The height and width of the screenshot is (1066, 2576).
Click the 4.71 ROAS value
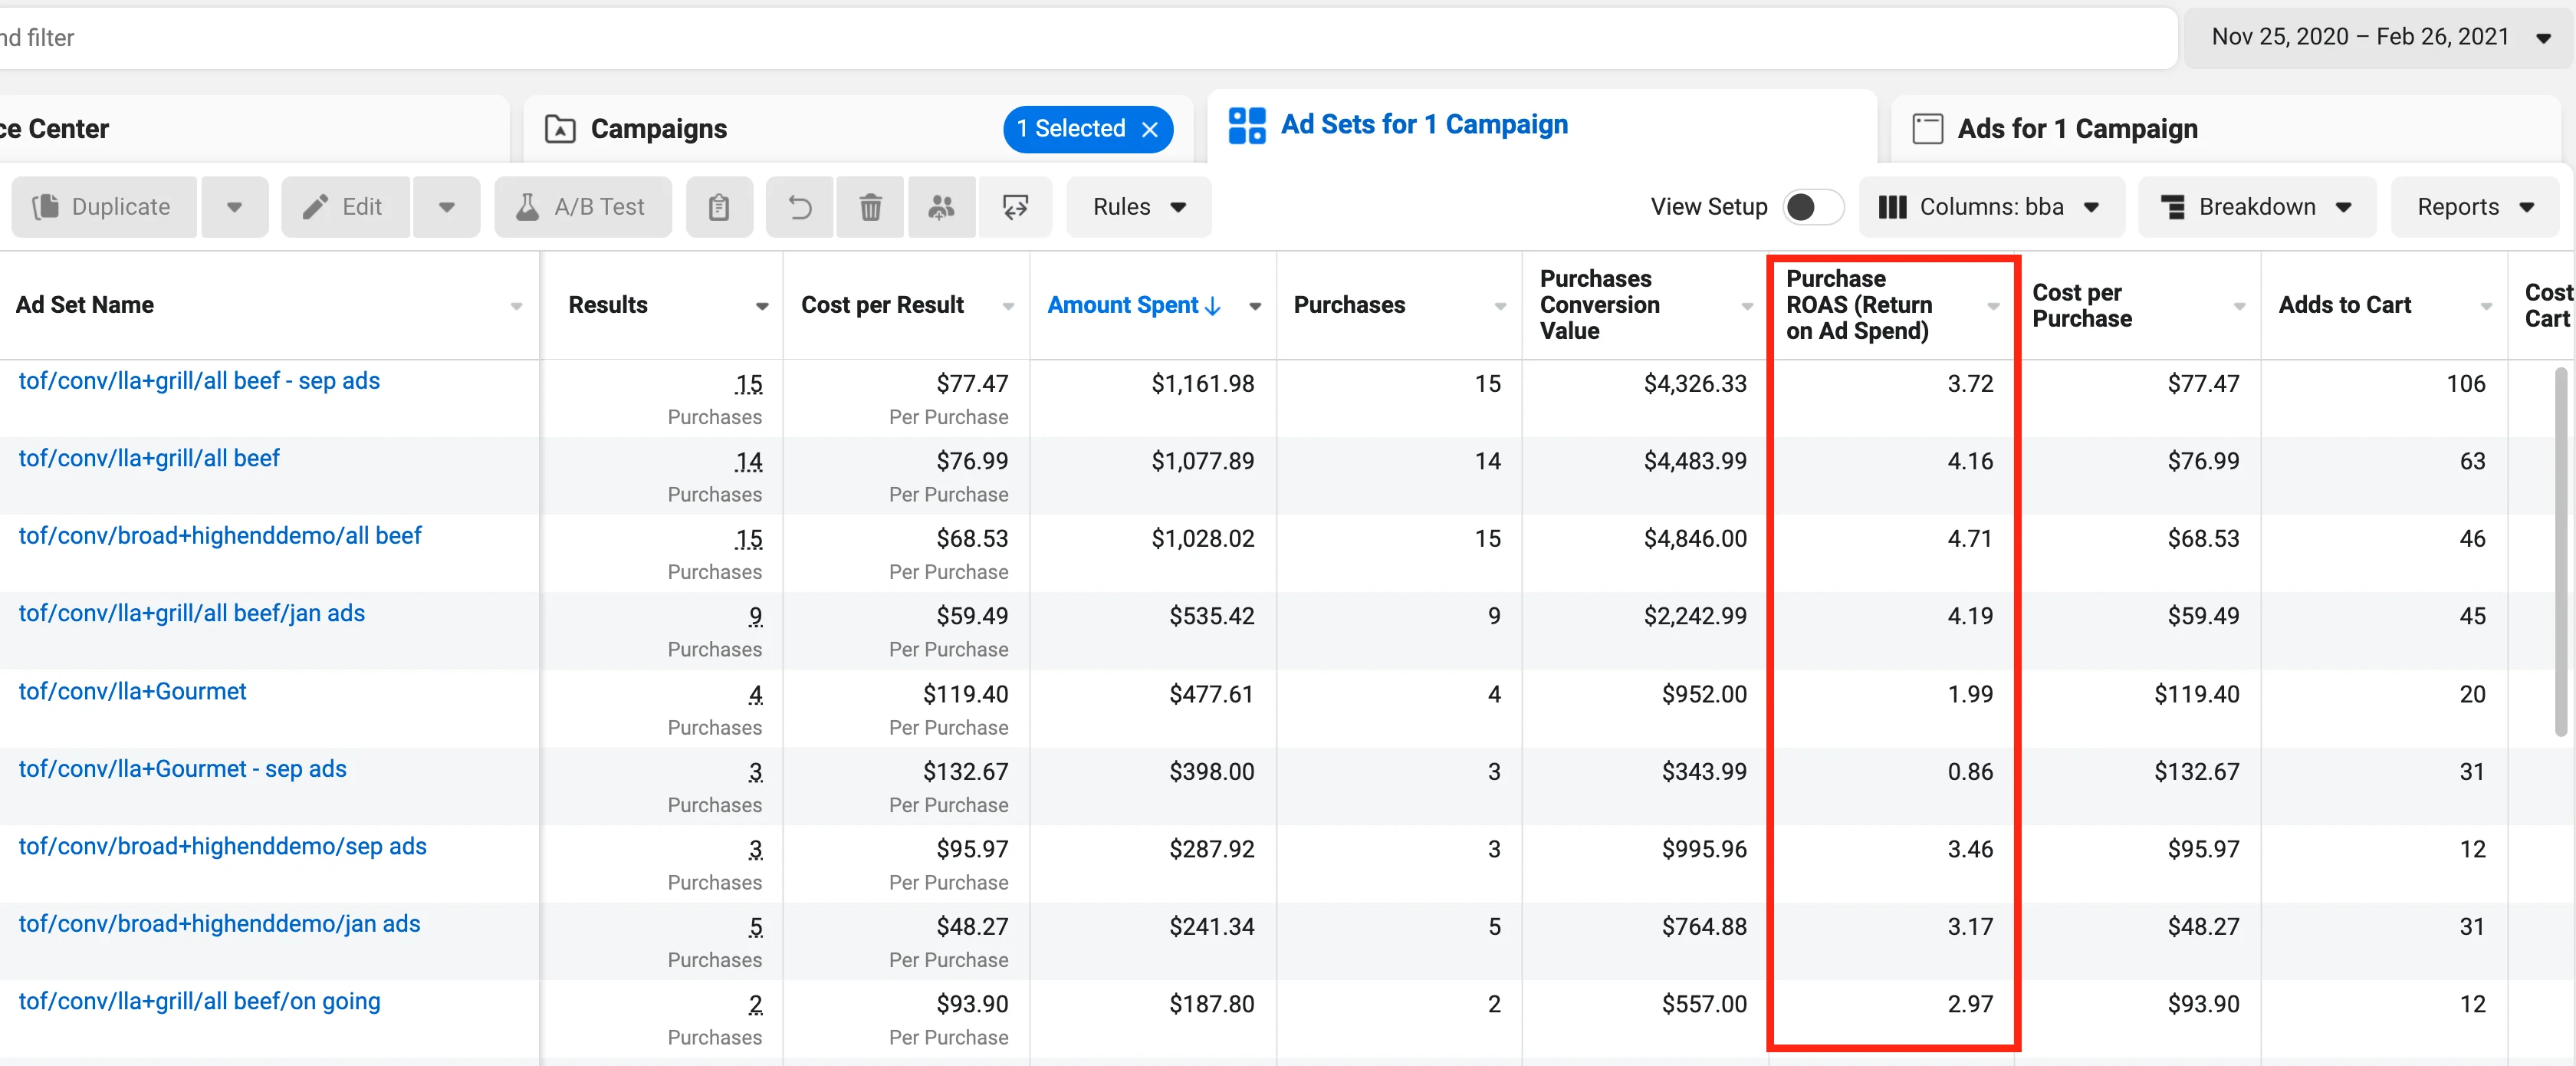pos(1970,539)
